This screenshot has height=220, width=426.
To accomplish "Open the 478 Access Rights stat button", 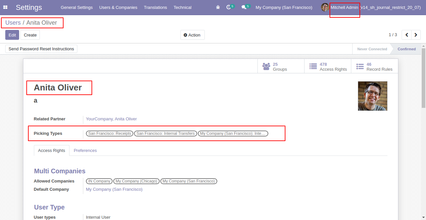I will pyautogui.click(x=328, y=66).
